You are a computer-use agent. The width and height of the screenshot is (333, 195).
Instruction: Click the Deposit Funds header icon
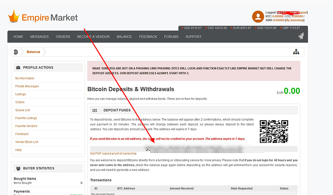[x=95, y=110]
